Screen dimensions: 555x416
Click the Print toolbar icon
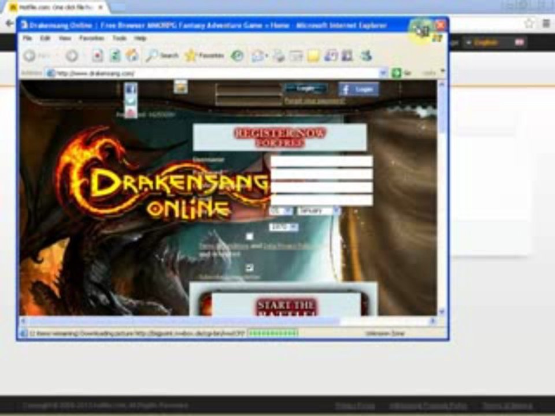point(279,55)
